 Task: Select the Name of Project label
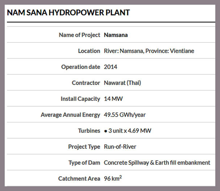coord(79,35)
